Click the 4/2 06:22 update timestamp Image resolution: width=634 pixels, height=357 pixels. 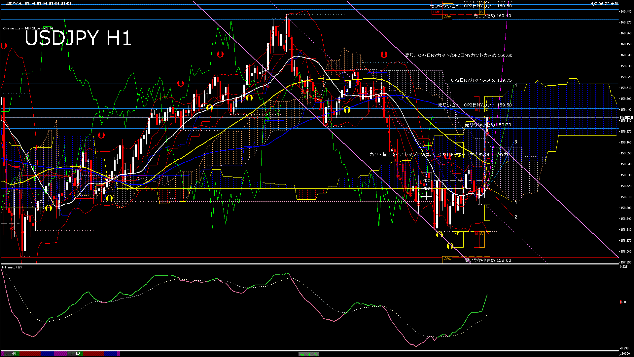(604, 4)
